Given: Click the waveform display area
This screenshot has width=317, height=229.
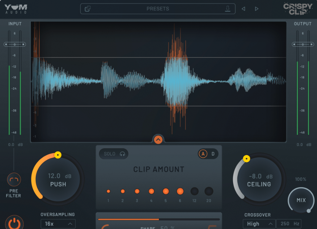Looking at the screenshot, I should click(x=158, y=82).
